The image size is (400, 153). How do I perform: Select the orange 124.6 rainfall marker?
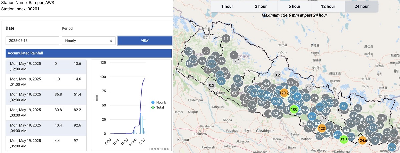pyautogui.click(x=362, y=141)
